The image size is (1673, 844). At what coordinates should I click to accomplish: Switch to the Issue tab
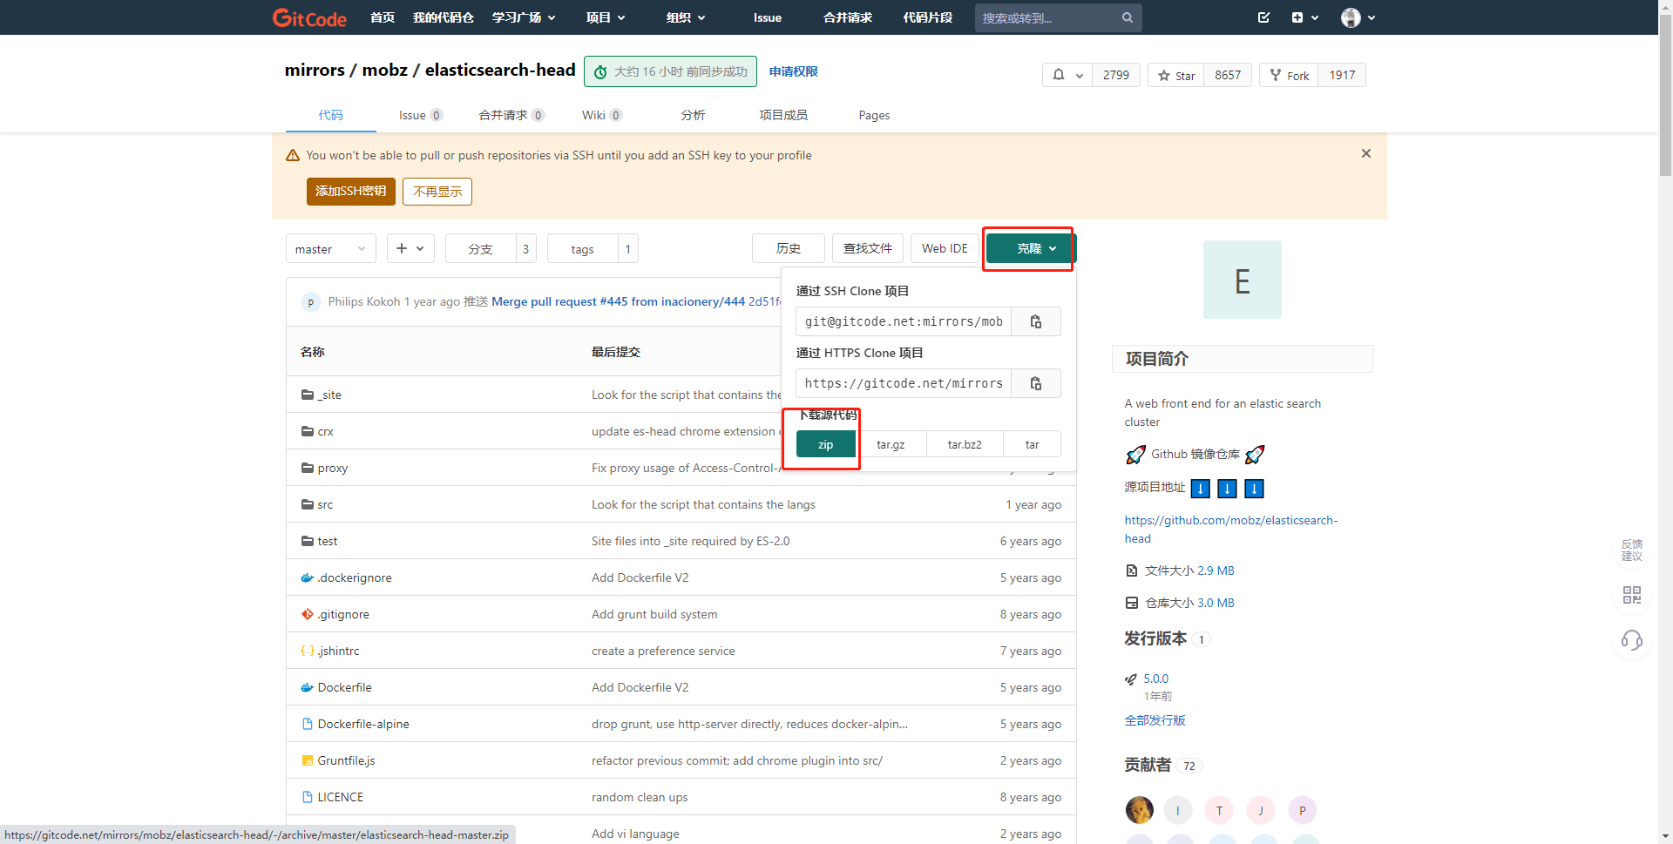click(x=421, y=115)
